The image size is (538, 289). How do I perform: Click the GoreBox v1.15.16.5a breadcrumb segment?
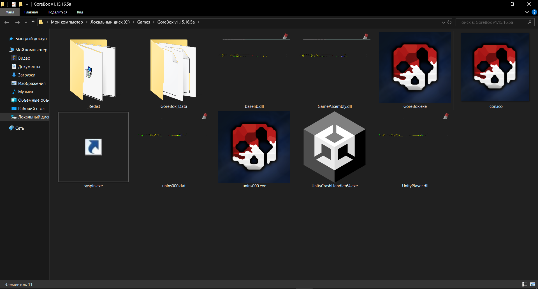[x=176, y=22]
